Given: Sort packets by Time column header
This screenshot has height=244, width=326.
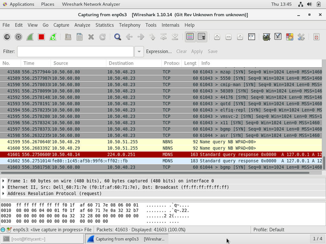Looking at the screenshot, I should point(36,63).
